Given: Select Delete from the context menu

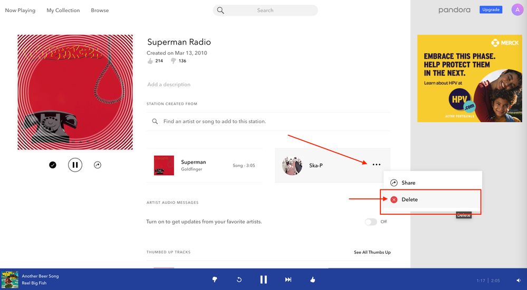Looking at the screenshot, I should click(409, 199).
